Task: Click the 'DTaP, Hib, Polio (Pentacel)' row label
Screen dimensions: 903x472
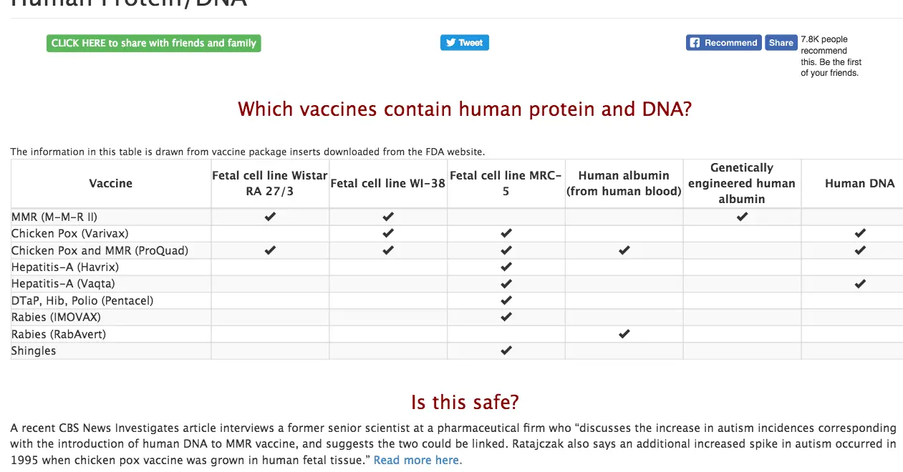Action: [x=82, y=300]
